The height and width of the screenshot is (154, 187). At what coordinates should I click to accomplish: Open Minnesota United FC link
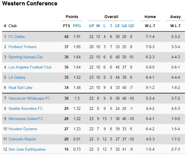click(26, 119)
